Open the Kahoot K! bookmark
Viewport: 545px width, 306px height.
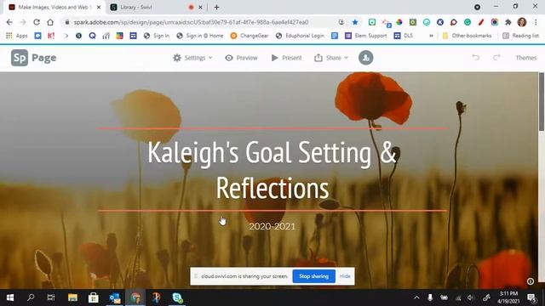tap(51, 36)
